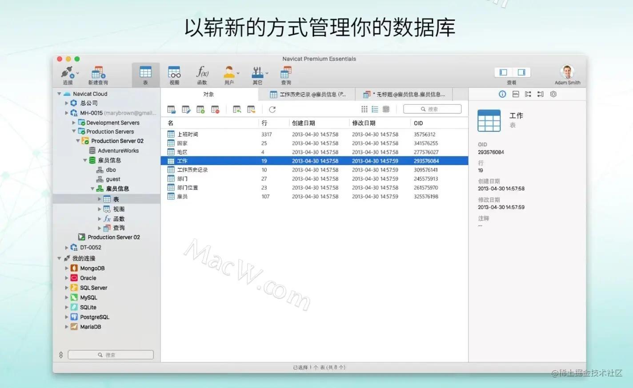Sort by the 修改日期 column header

[380, 123]
